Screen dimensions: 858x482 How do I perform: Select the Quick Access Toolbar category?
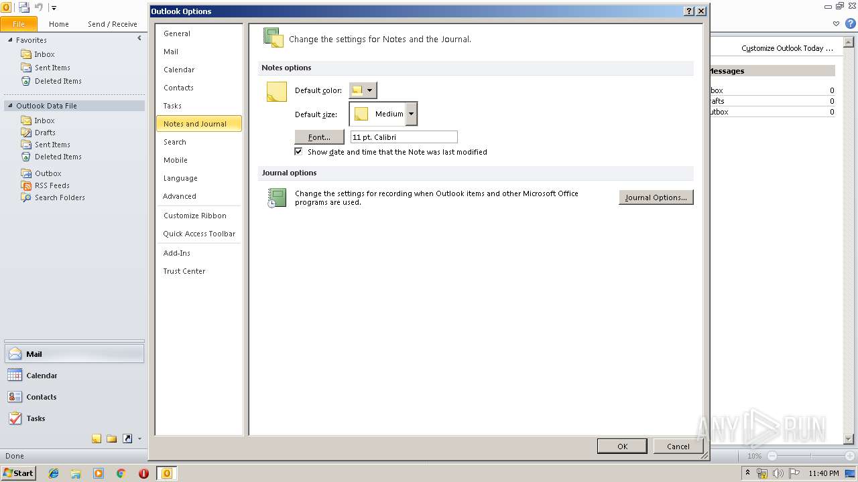click(x=199, y=234)
